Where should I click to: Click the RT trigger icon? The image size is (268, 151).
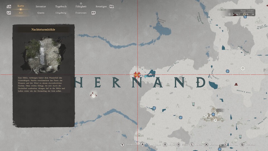click(x=93, y=13)
